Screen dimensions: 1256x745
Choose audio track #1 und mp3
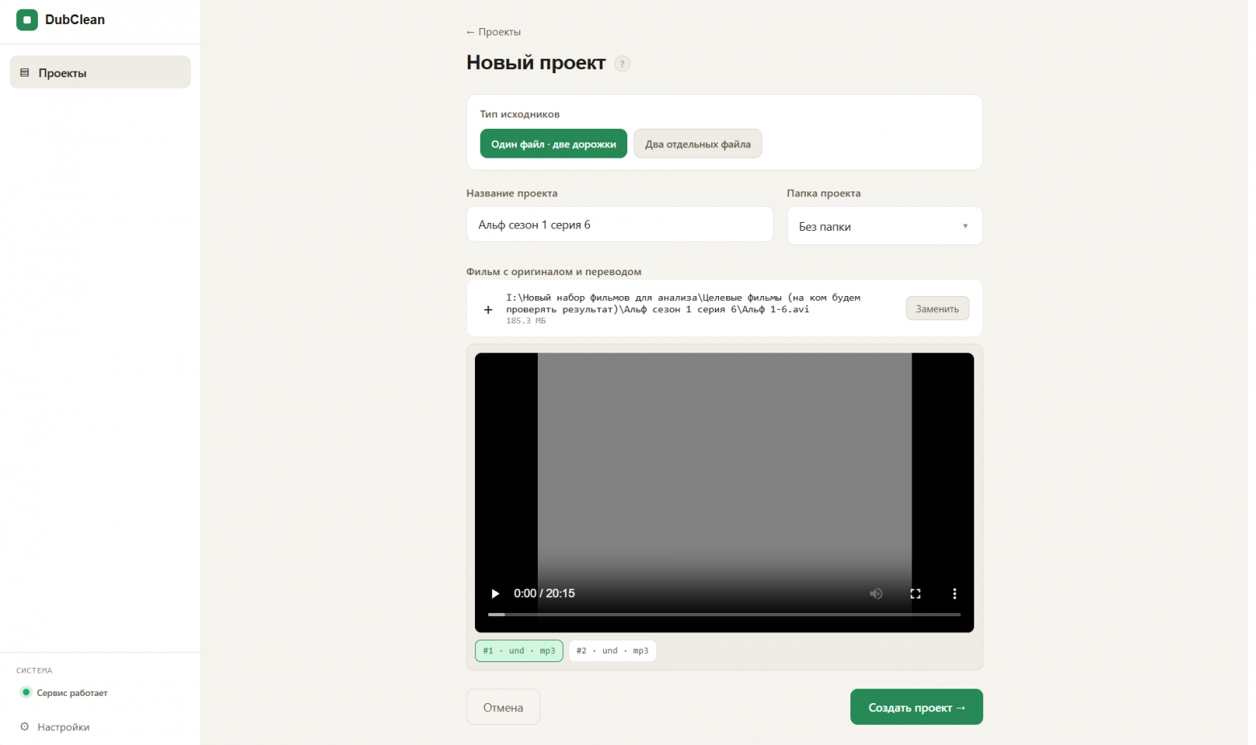[x=519, y=651]
